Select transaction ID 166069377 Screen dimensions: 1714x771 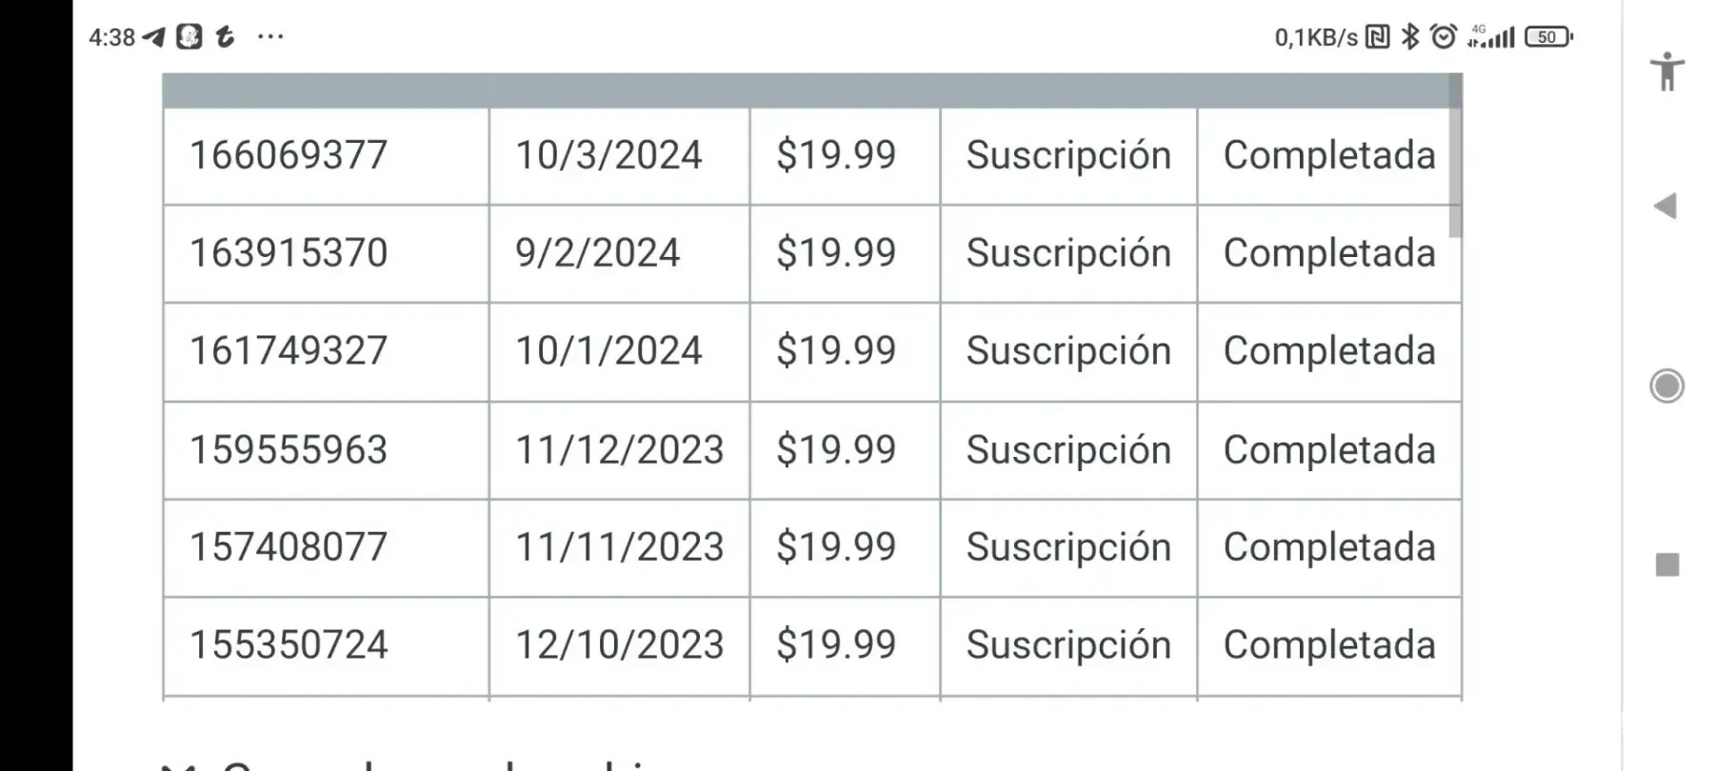pyautogui.click(x=289, y=155)
